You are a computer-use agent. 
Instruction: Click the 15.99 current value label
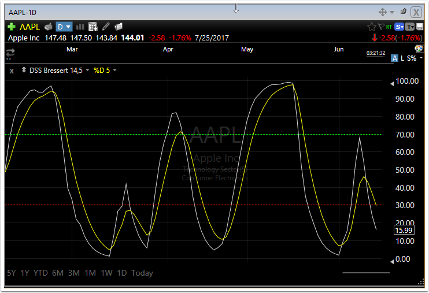click(404, 230)
